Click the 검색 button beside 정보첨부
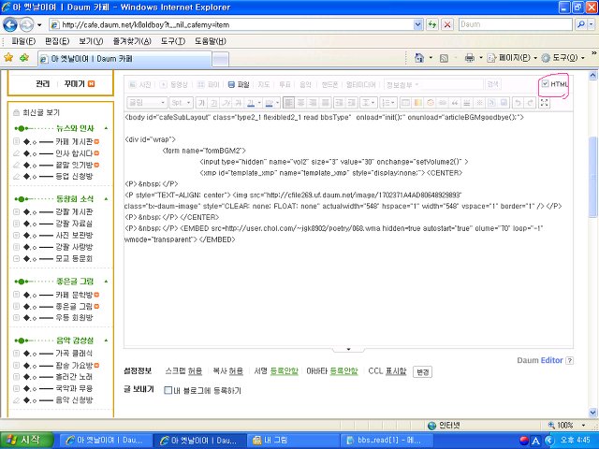 [492, 84]
